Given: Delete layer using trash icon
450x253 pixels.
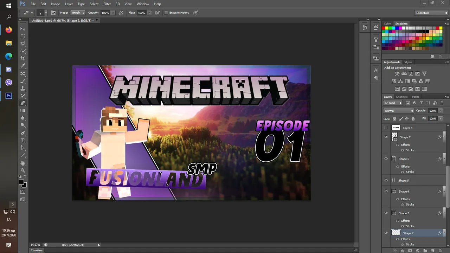Looking at the screenshot, I should (440, 251).
